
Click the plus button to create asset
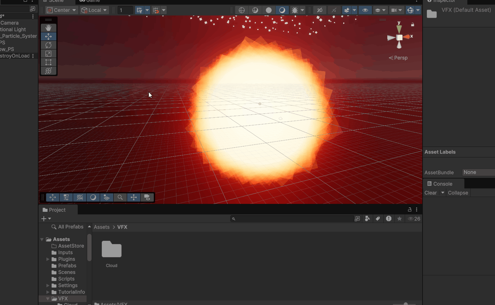coord(46,219)
